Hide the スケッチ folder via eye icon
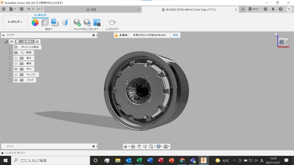 16,80
